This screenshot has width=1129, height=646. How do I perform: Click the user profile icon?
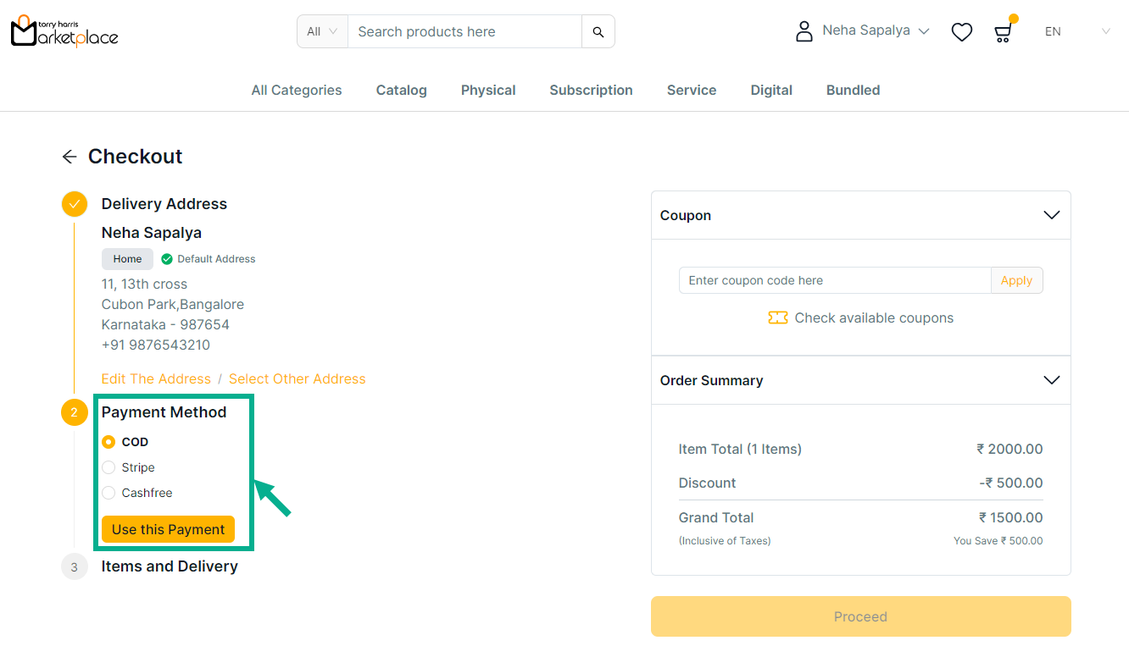tap(804, 31)
